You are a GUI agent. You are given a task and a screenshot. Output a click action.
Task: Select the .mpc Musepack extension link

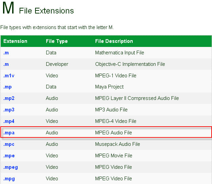pos(9,144)
